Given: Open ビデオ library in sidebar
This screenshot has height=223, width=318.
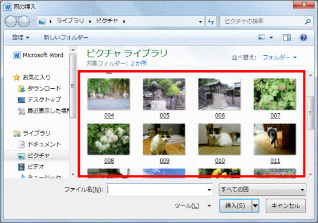Looking at the screenshot, I should coord(31,167).
